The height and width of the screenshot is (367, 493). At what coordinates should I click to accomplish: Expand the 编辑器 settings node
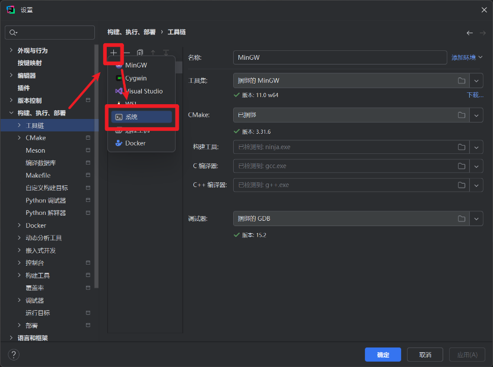[x=11, y=75]
